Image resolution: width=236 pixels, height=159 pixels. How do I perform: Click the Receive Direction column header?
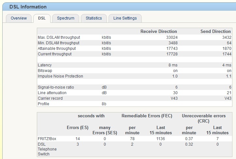tap(159, 31)
